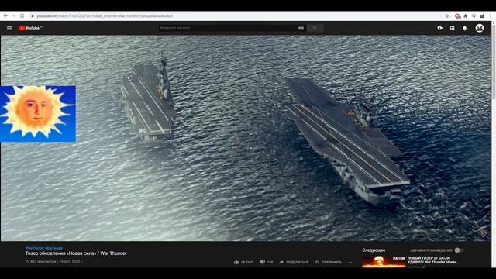Viewport: 496px width, 279px height.
Task: Click the magnifier search button
Action: point(315,28)
